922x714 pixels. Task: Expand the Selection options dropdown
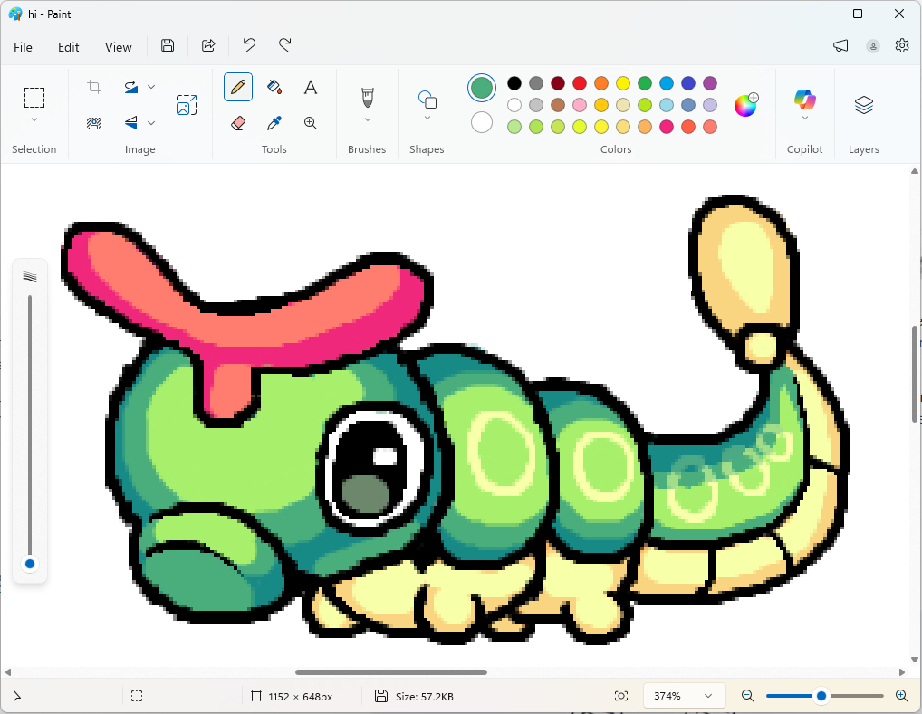[x=34, y=119]
